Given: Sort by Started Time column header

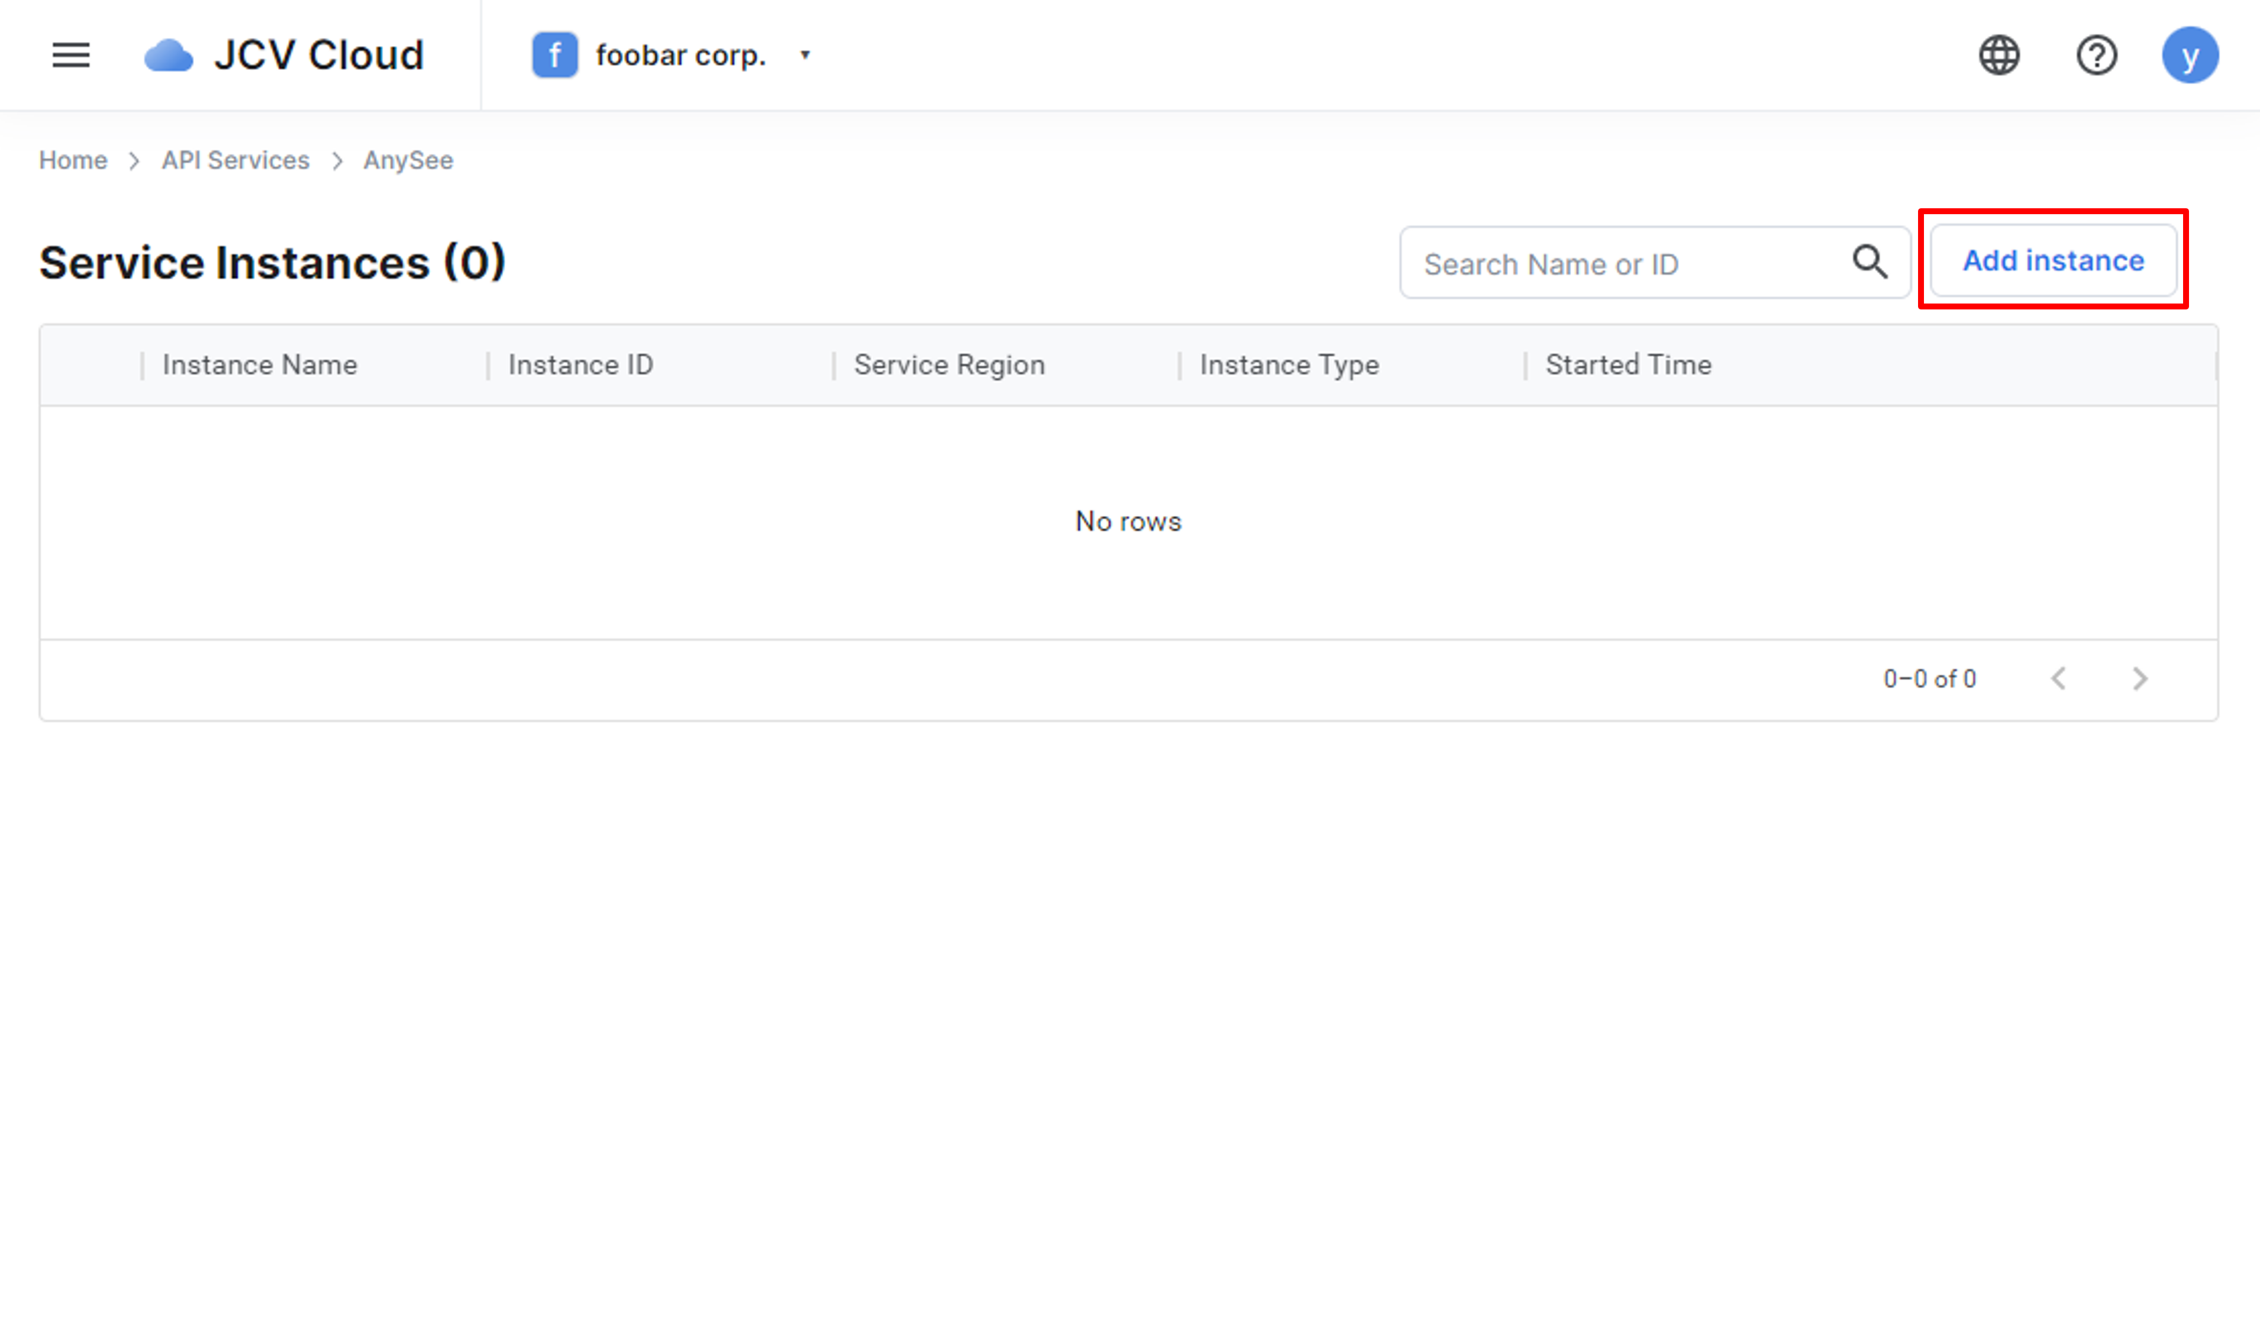Looking at the screenshot, I should point(1628,365).
